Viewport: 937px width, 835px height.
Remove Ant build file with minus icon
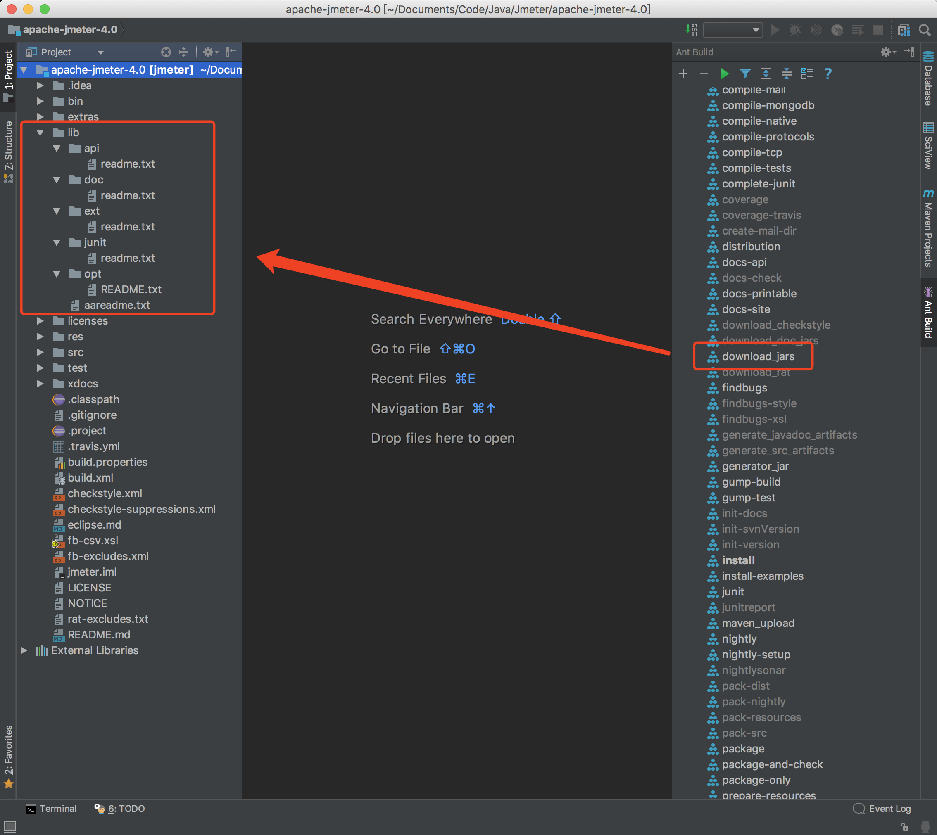click(704, 74)
